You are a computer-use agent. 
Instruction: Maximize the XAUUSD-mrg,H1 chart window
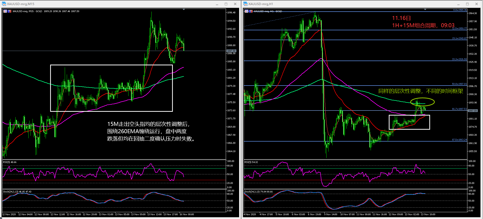(x=467, y=4)
